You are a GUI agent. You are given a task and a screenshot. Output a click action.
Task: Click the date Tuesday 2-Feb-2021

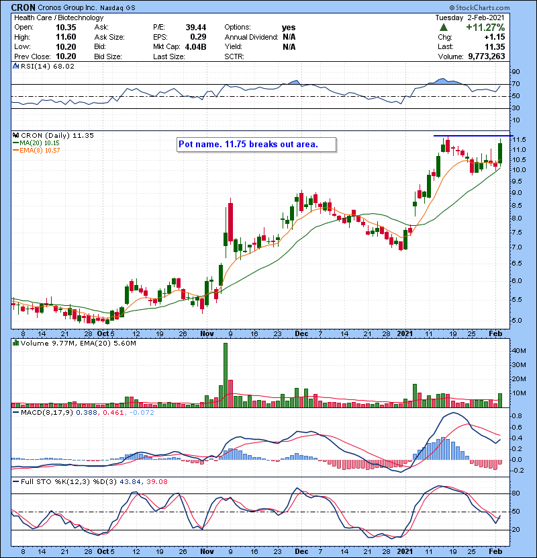pos(470,17)
